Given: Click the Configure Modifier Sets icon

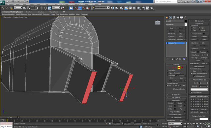Looking at the screenshot, I should [x=184, y=59].
